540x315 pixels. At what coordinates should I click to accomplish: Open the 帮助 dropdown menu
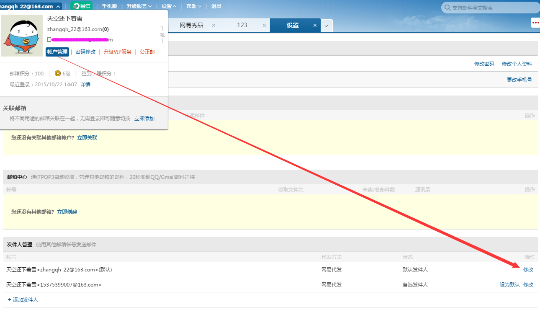[194, 6]
